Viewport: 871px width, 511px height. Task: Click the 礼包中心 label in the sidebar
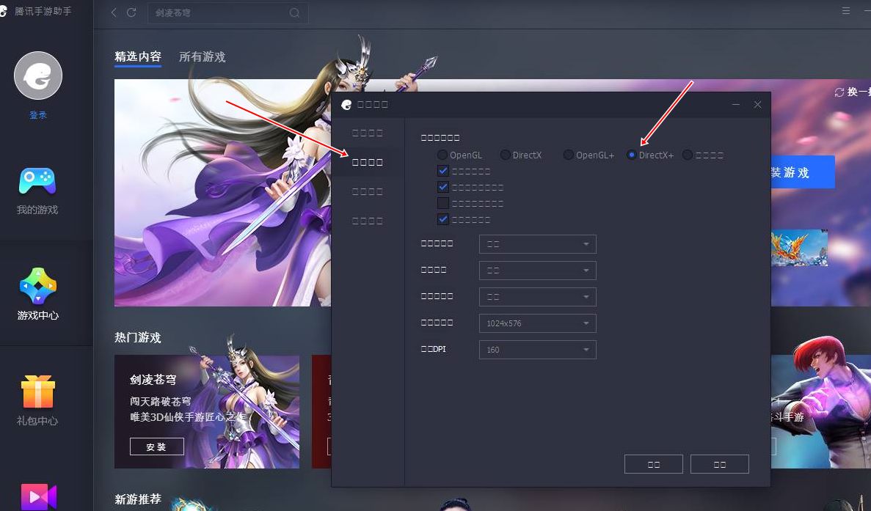[37, 421]
